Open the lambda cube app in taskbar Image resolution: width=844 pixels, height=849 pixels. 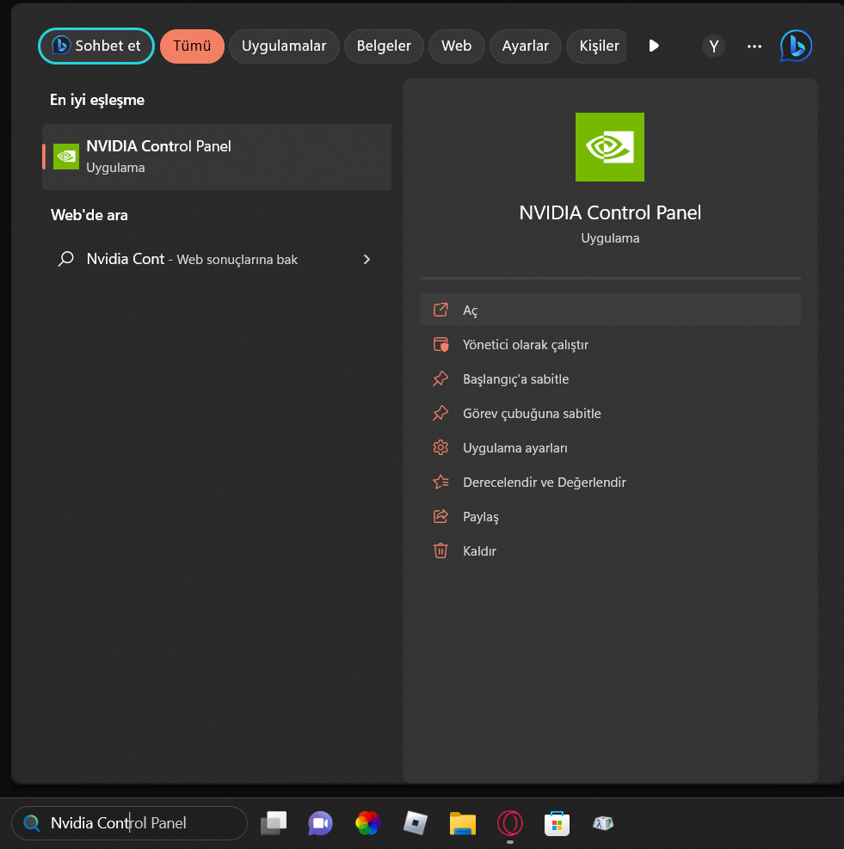tap(603, 823)
